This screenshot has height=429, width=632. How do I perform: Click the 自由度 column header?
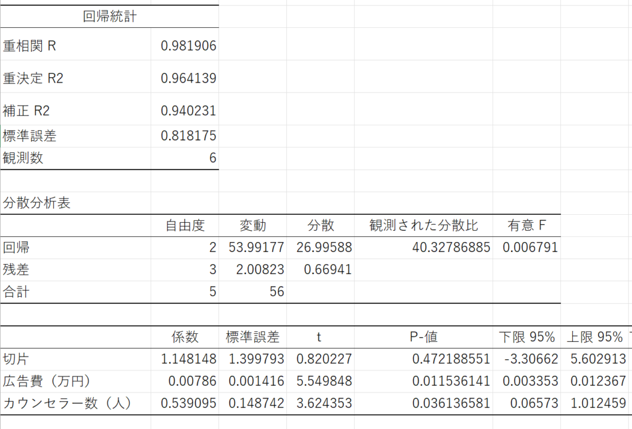pos(185,225)
